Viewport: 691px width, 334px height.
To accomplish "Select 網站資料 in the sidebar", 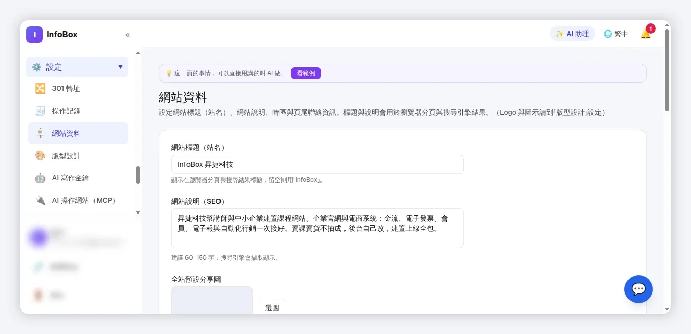I will [x=78, y=133].
